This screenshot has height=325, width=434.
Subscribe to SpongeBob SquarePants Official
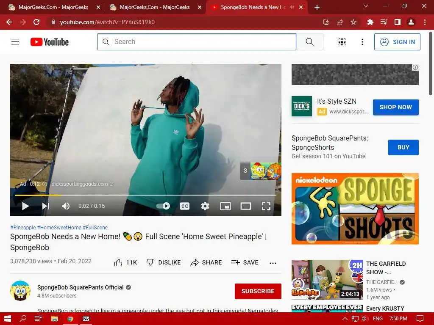[258, 291]
